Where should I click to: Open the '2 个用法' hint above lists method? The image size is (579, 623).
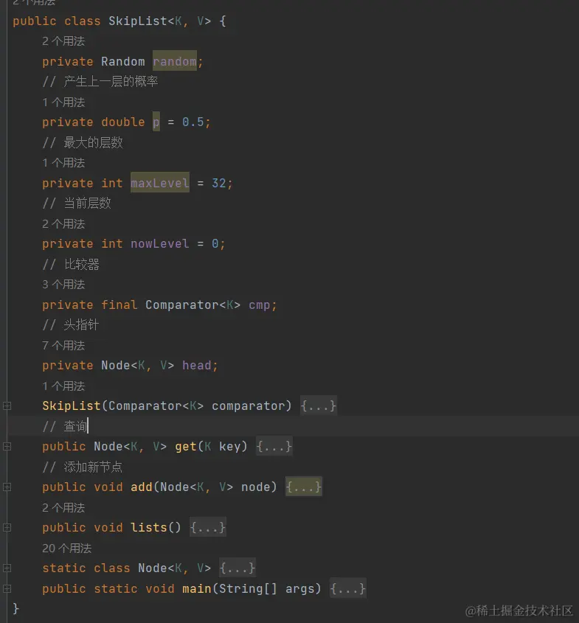coord(63,508)
